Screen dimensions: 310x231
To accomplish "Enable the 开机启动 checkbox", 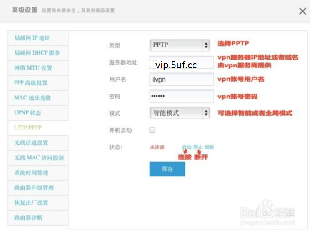I will [x=152, y=130].
